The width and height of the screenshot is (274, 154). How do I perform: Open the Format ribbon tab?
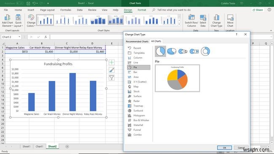pyautogui.click(x=142, y=10)
